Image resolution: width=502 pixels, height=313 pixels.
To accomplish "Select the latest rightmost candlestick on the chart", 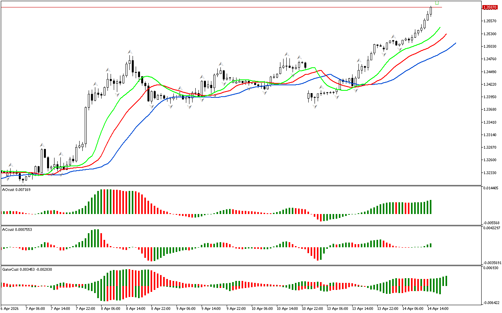I will 431,10.
